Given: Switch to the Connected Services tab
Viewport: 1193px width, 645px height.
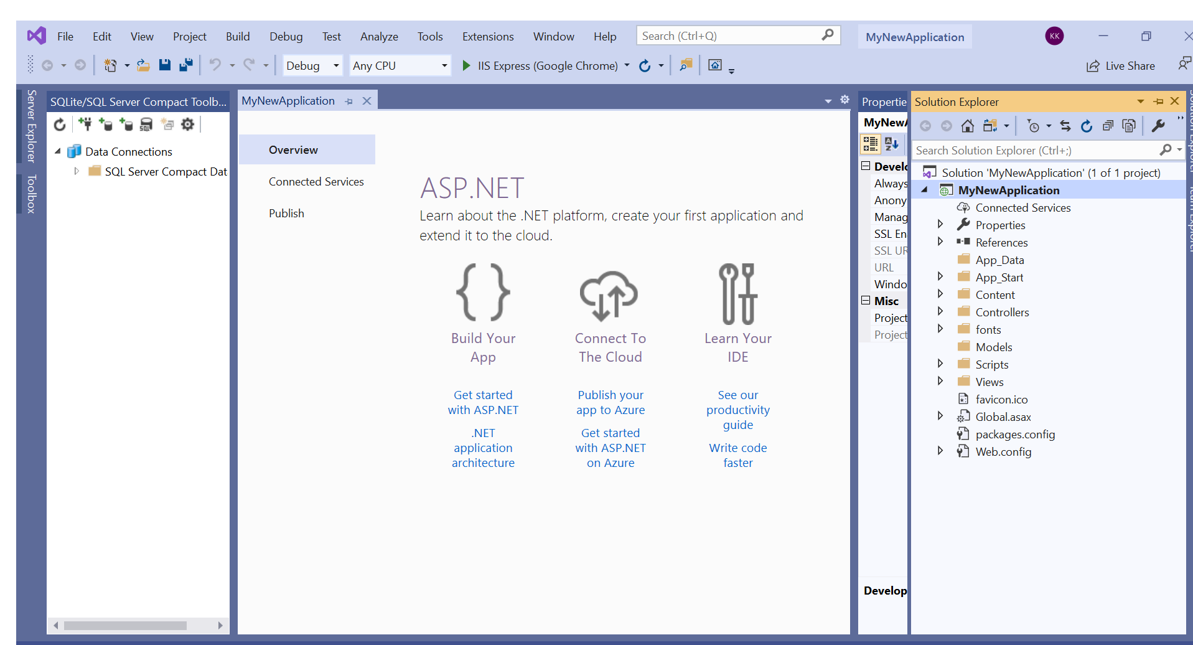Looking at the screenshot, I should click(316, 181).
